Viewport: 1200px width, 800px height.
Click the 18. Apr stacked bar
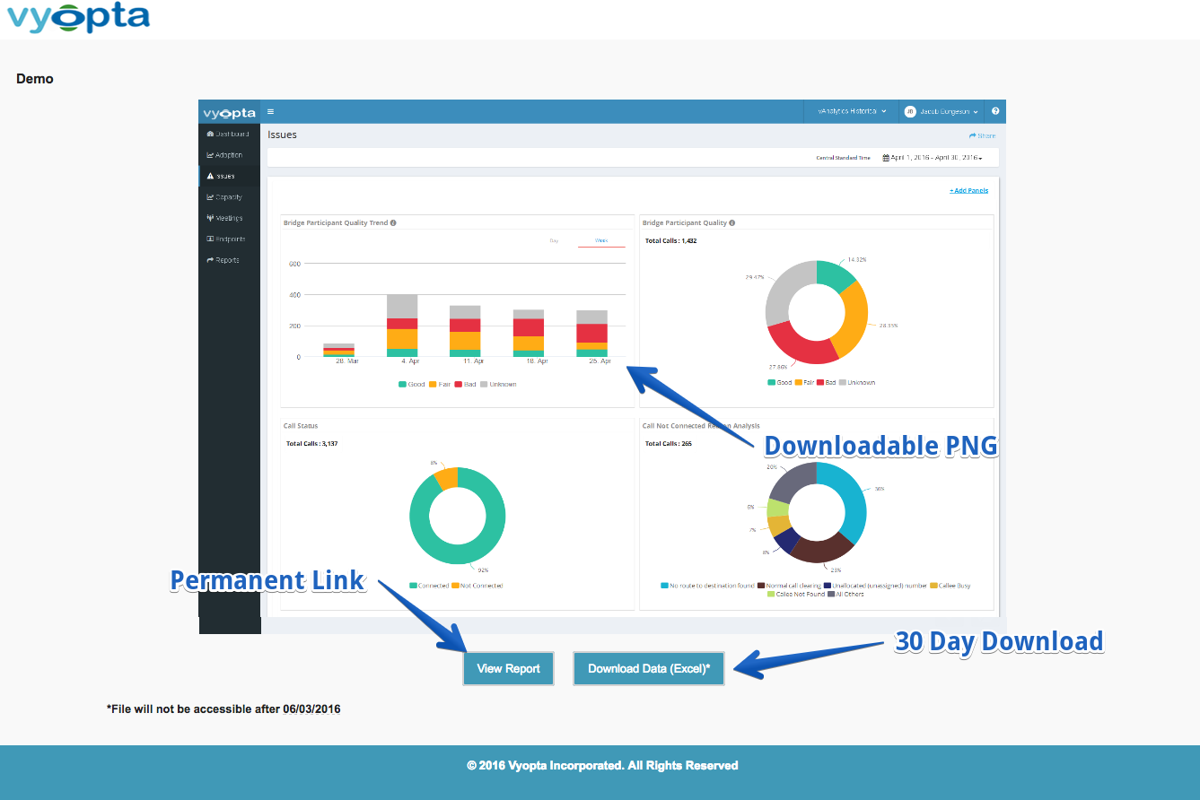[x=529, y=334]
